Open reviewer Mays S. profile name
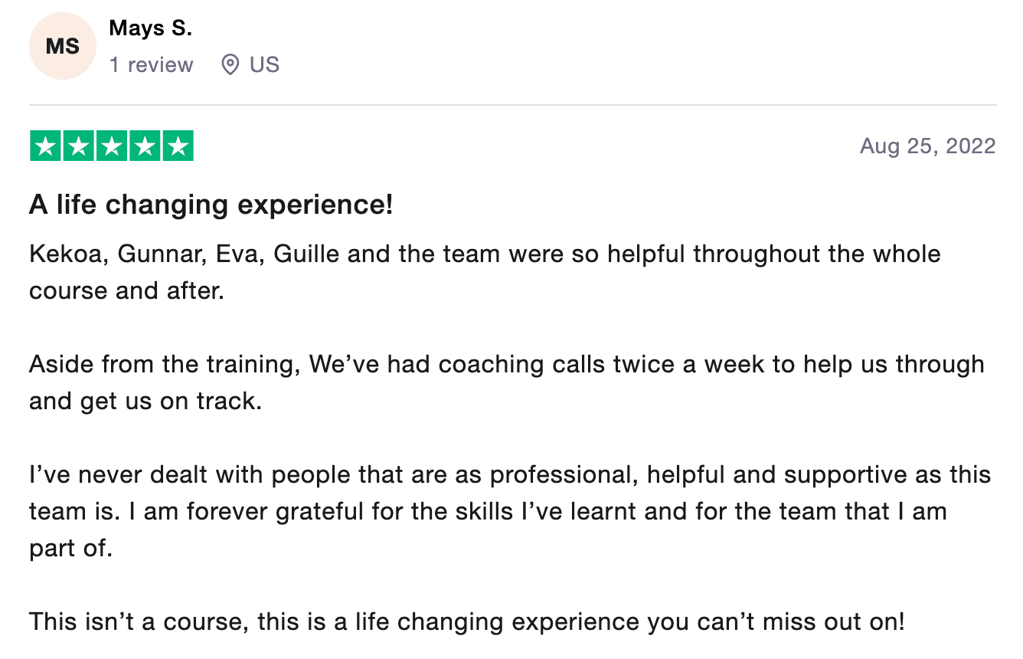 click(x=151, y=28)
